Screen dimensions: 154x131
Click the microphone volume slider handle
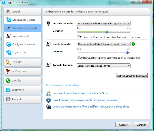(x=107, y=32)
